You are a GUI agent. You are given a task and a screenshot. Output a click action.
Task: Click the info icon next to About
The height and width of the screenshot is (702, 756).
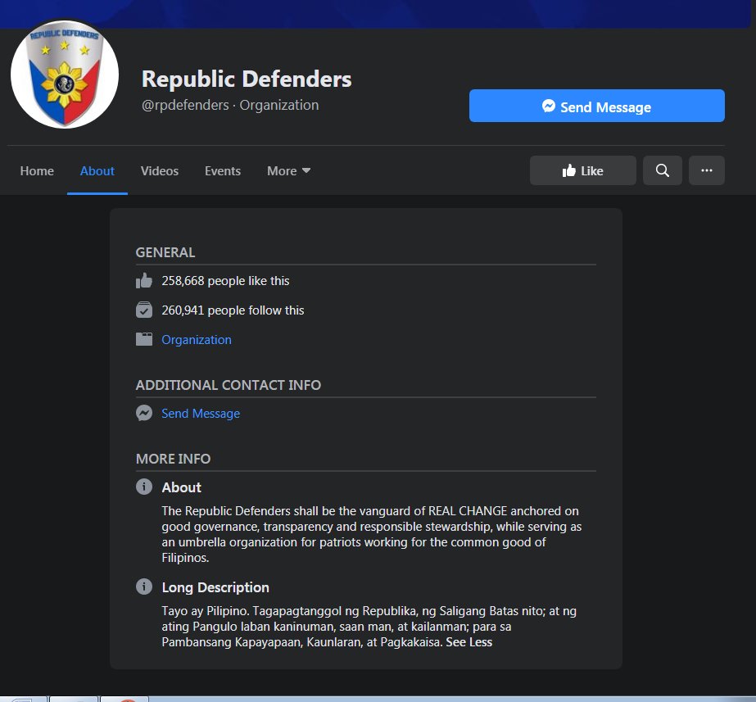click(x=143, y=487)
